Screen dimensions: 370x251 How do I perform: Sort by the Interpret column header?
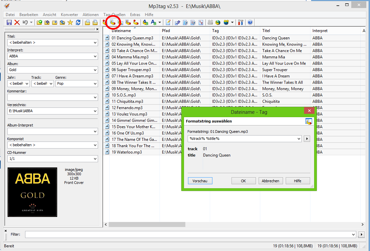coord(335,31)
